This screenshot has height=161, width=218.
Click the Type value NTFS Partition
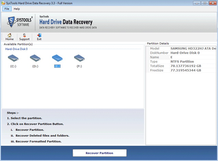[182, 62]
